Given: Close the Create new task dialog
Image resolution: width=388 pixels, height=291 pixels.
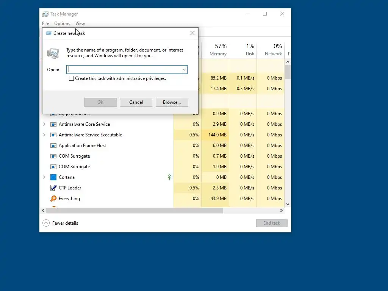Looking at the screenshot, I should pyautogui.click(x=192, y=33).
